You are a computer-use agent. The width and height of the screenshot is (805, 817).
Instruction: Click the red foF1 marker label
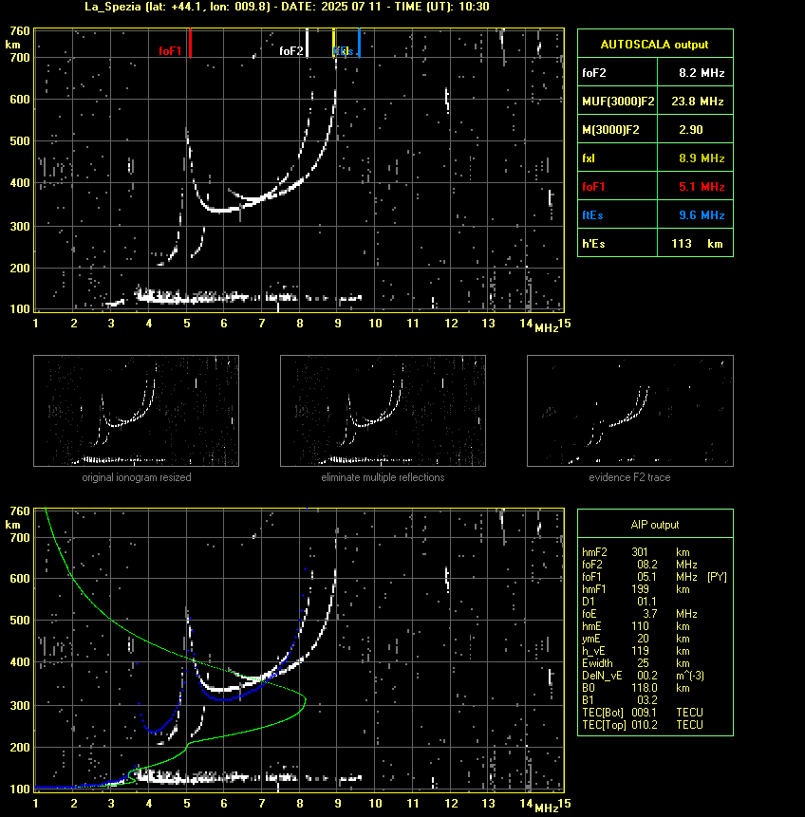click(x=170, y=51)
